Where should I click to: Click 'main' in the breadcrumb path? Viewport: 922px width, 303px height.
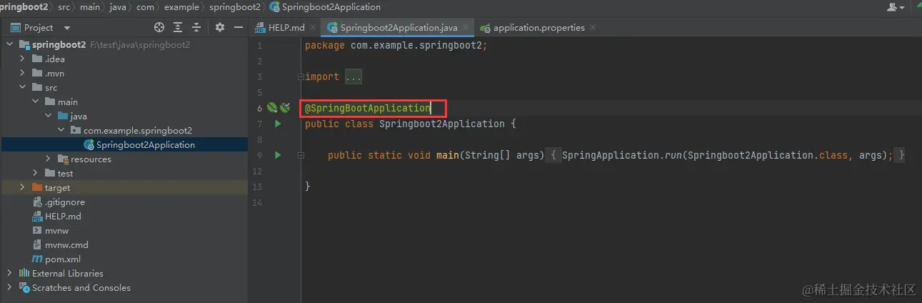(x=91, y=6)
